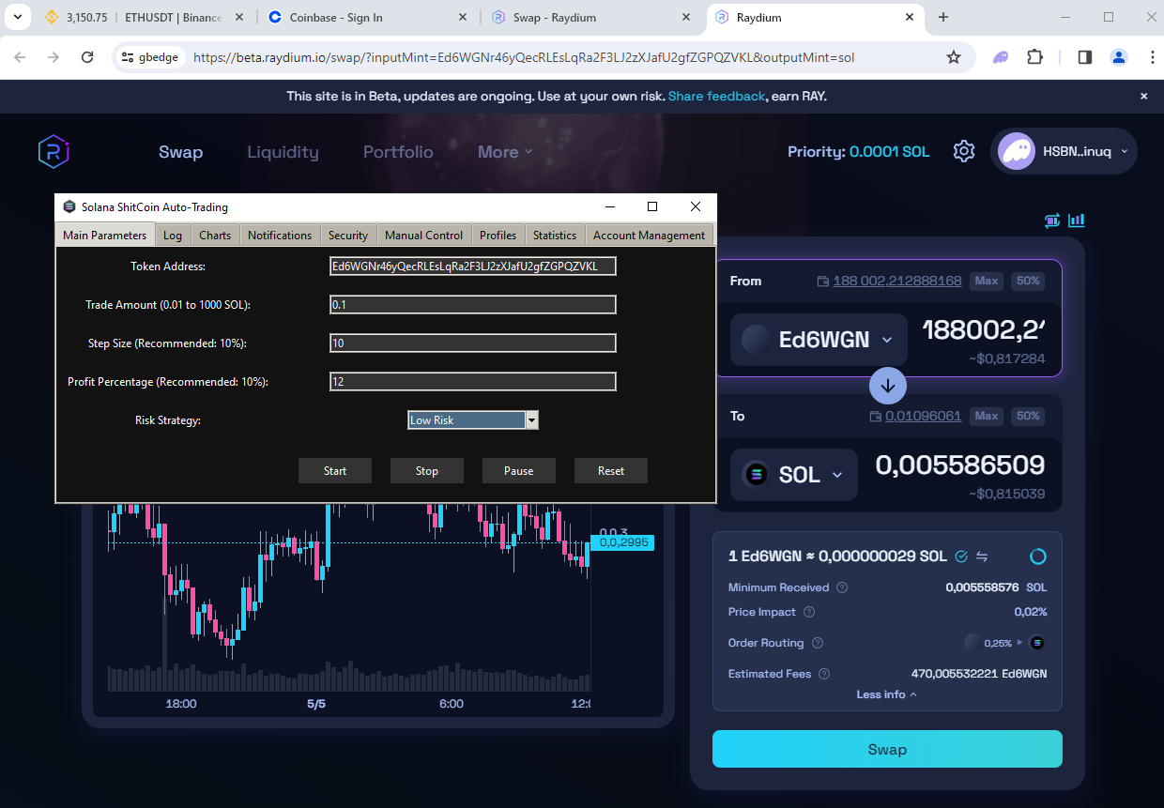Switch to the Log tab

173,236
